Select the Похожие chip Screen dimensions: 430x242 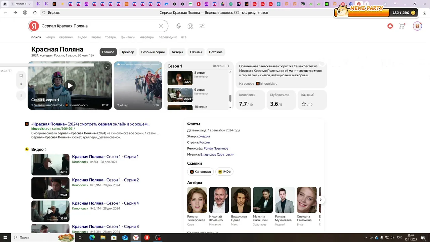pyautogui.click(x=216, y=52)
